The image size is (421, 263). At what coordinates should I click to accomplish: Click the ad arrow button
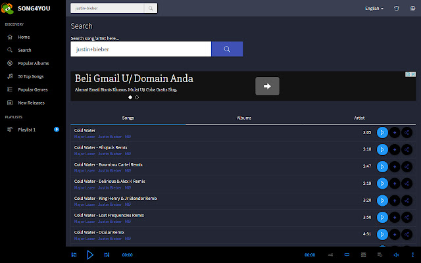coord(267,86)
